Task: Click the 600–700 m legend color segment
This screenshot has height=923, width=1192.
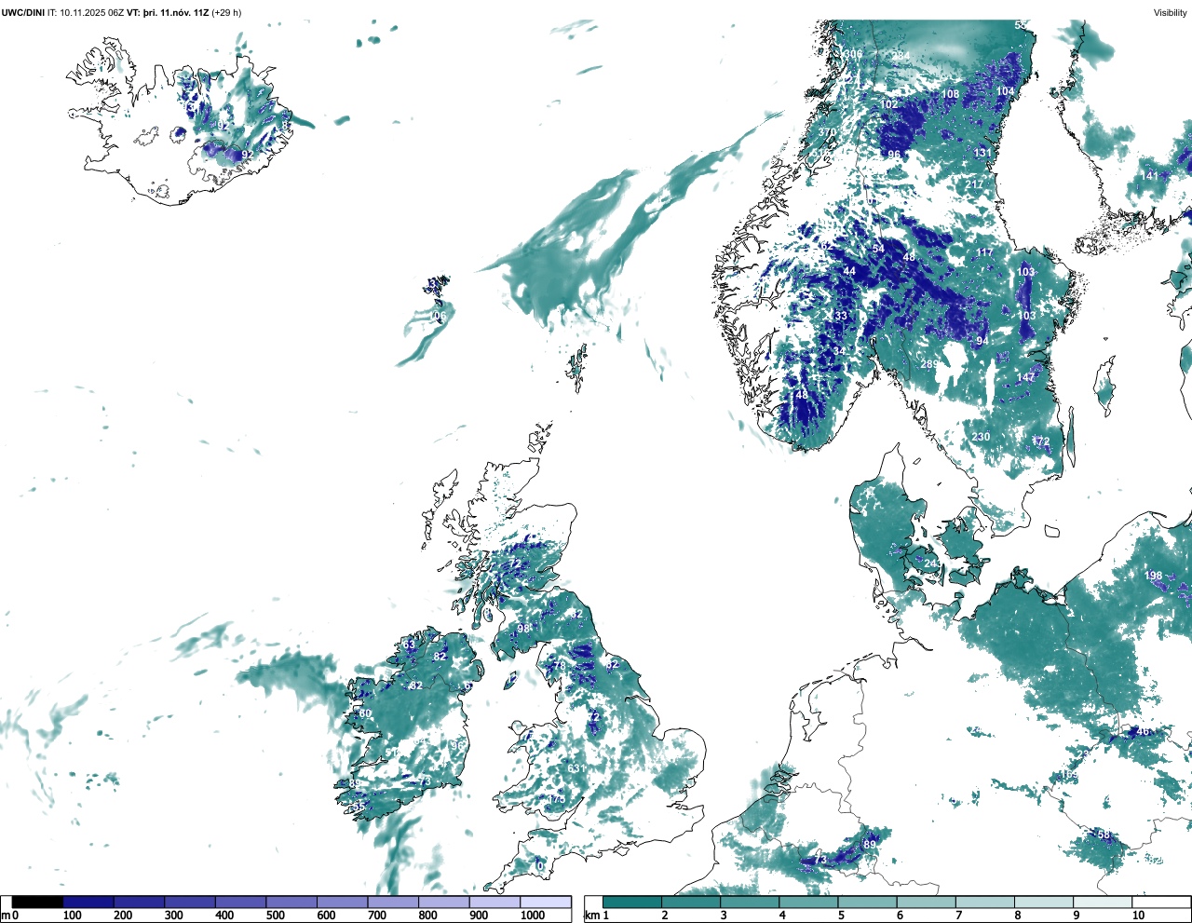Action: click(x=342, y=902)
